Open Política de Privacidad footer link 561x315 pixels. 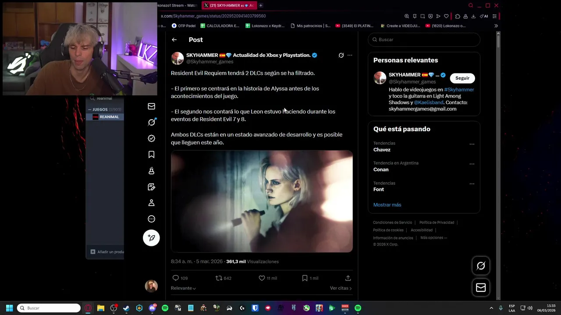(437, 223)
